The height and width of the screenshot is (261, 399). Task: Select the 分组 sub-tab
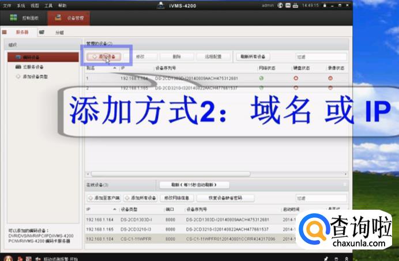59,33
